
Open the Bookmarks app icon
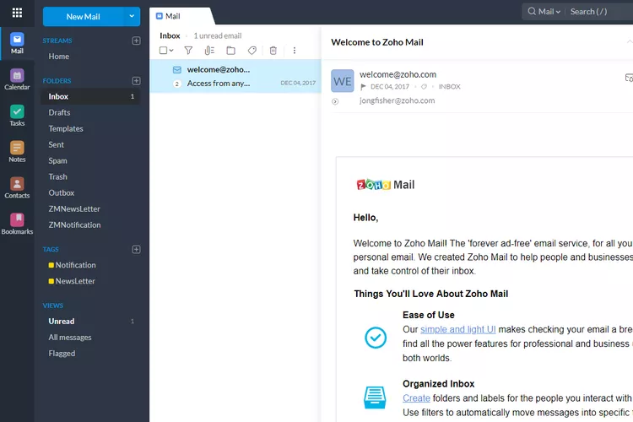pos(17,224)
